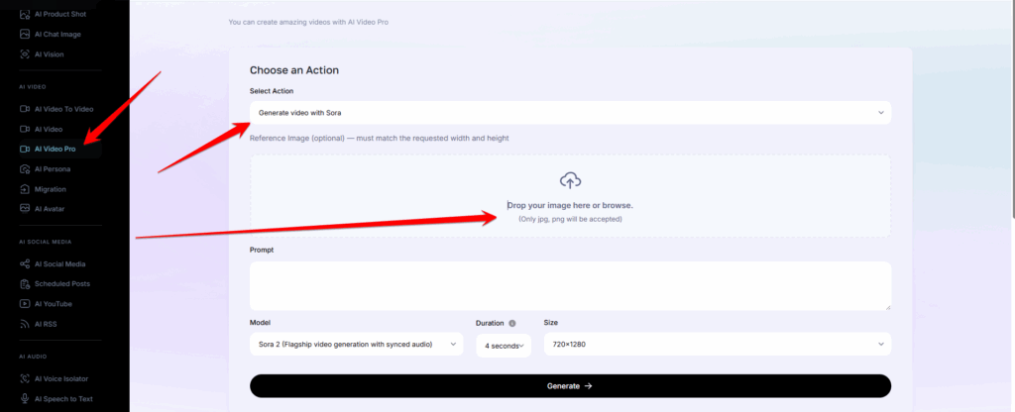
Task: Click the AI Avatar icon
Action: point(25,208)
